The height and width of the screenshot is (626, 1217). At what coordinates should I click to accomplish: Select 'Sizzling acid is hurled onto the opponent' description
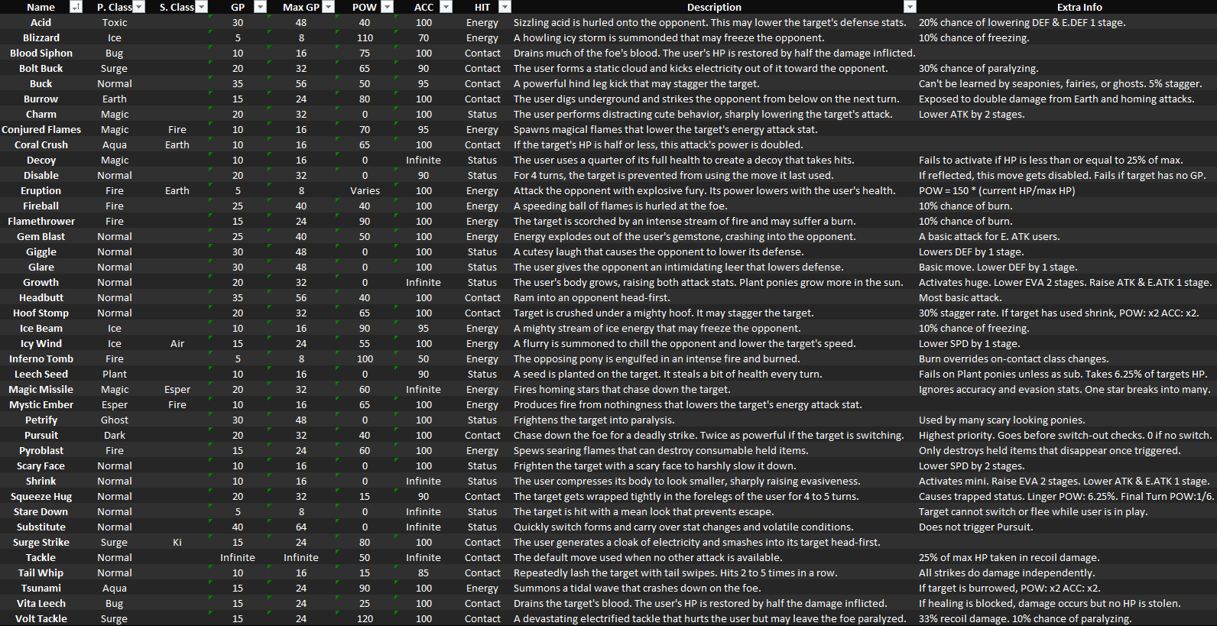tap(709, 22)
